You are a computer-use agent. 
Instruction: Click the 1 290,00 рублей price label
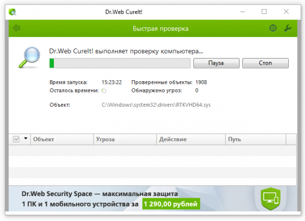(x=171, y=204)
